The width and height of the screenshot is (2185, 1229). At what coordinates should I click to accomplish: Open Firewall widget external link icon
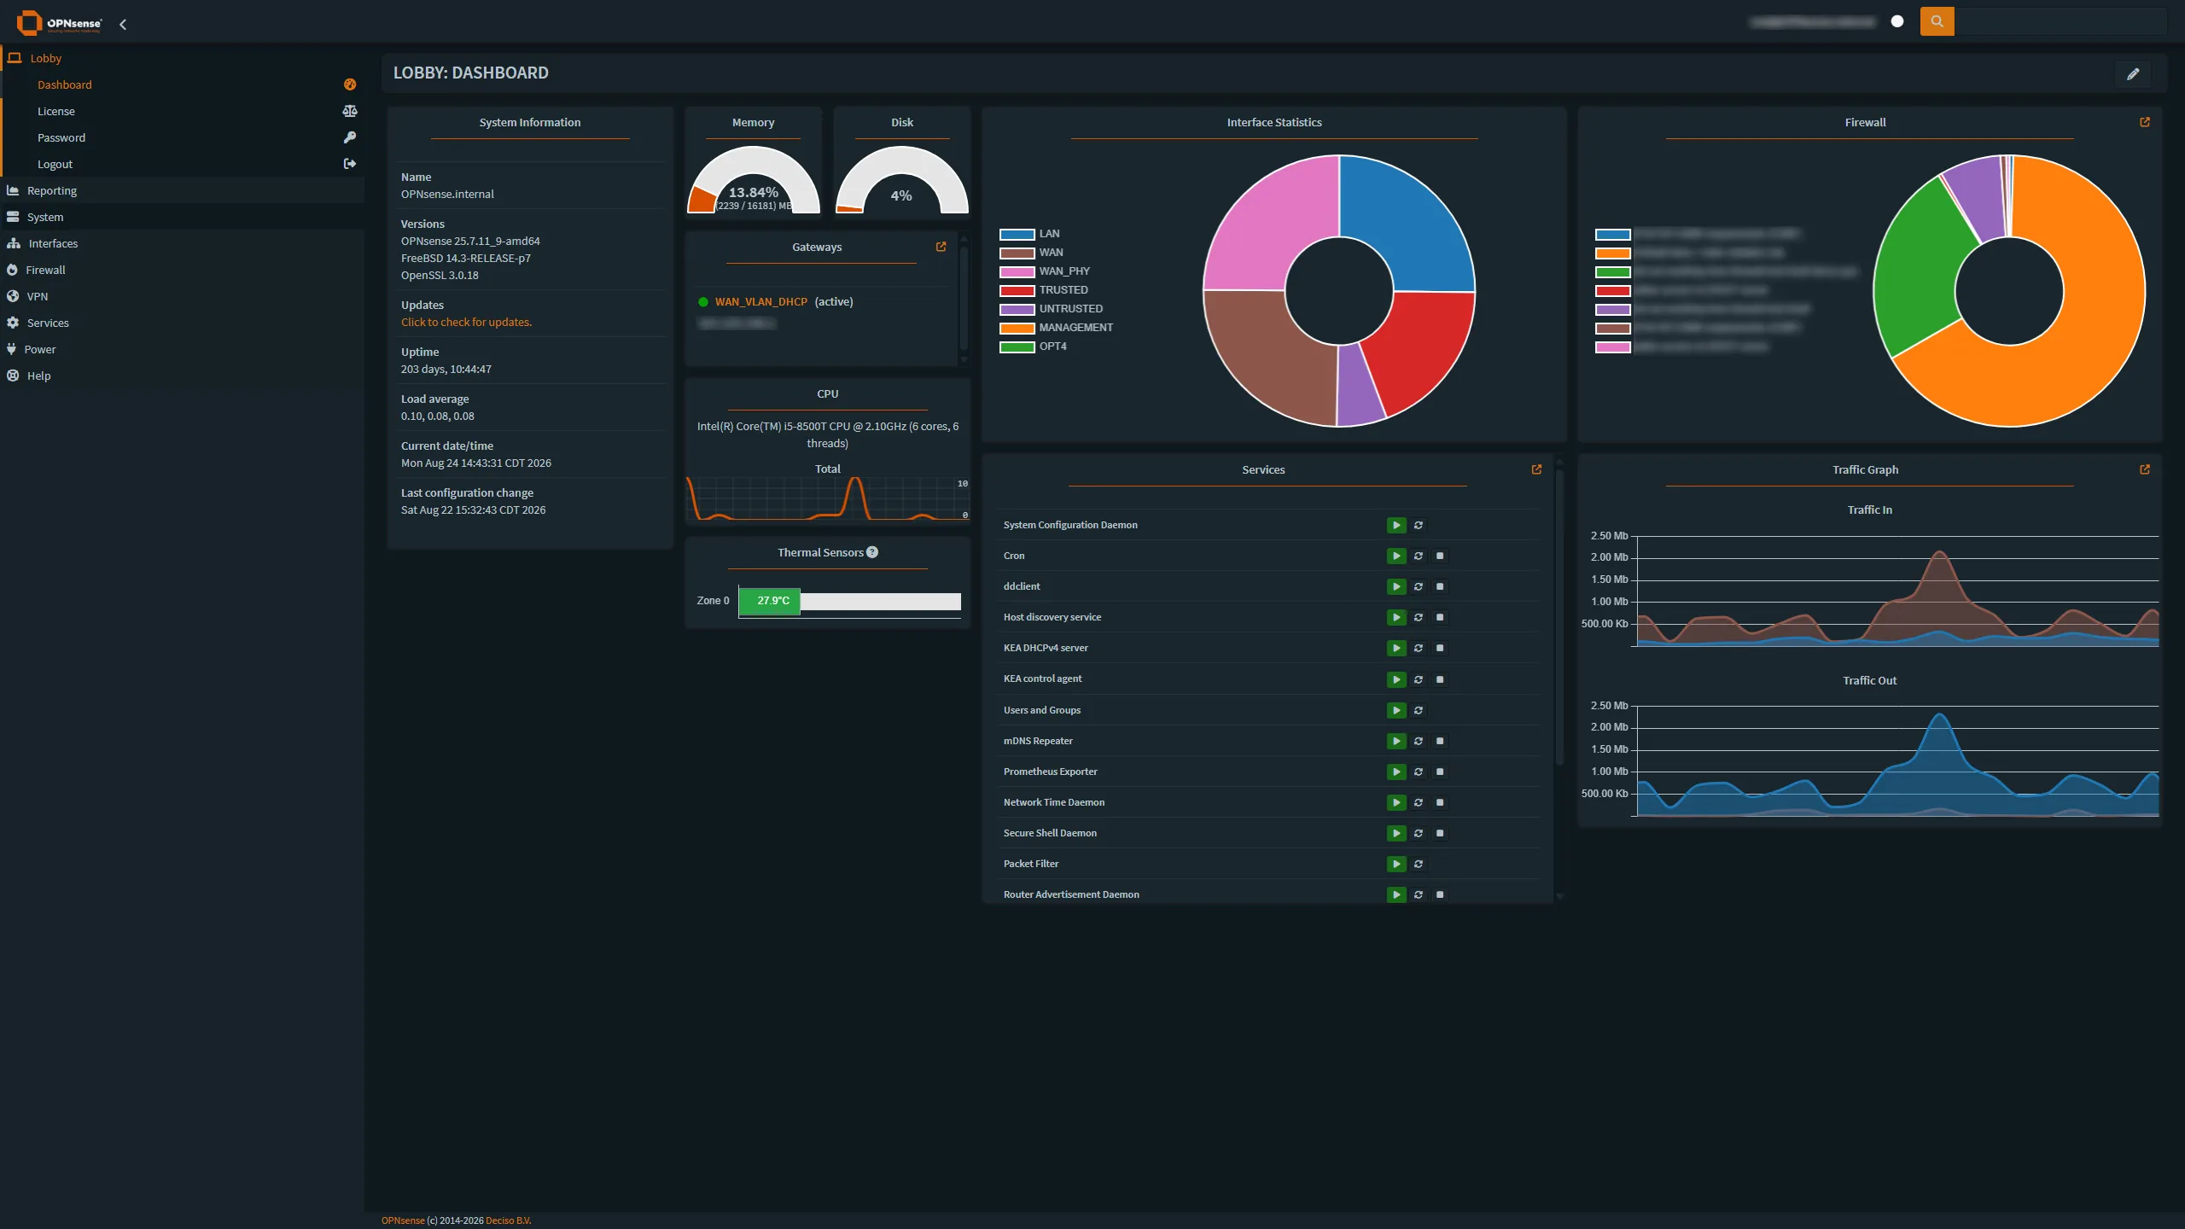pyautogui.click(x=2145, y=122)
